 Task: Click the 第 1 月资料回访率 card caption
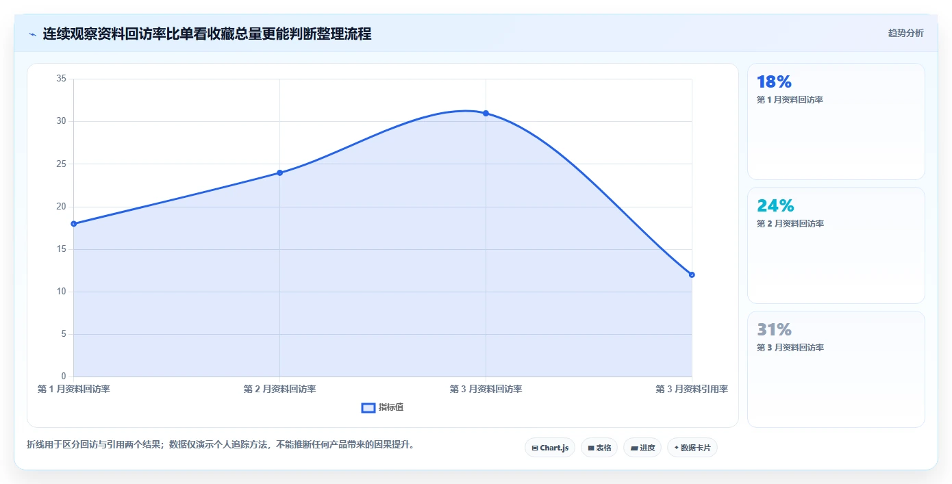coord(790,100)
